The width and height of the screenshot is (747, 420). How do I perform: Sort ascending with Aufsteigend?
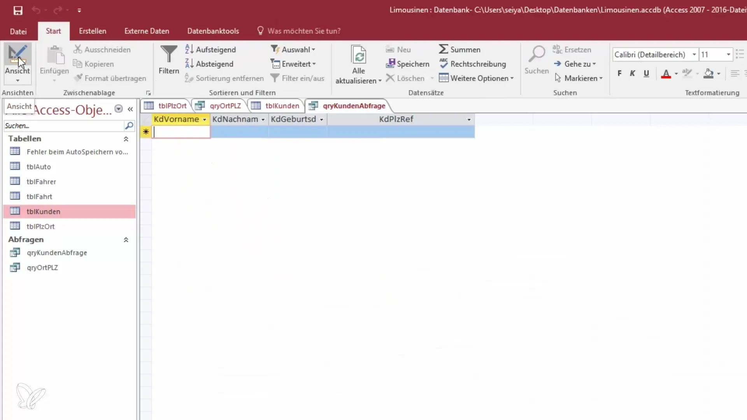click(210, 49)
